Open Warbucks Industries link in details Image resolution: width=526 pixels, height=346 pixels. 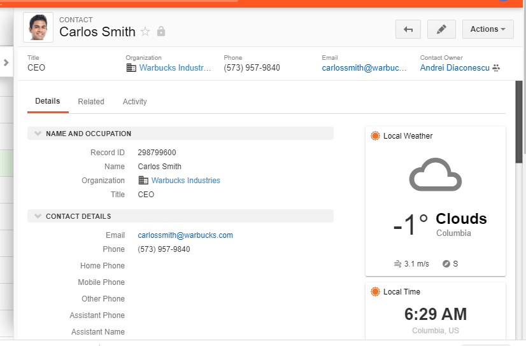click(x=185, y=181)
